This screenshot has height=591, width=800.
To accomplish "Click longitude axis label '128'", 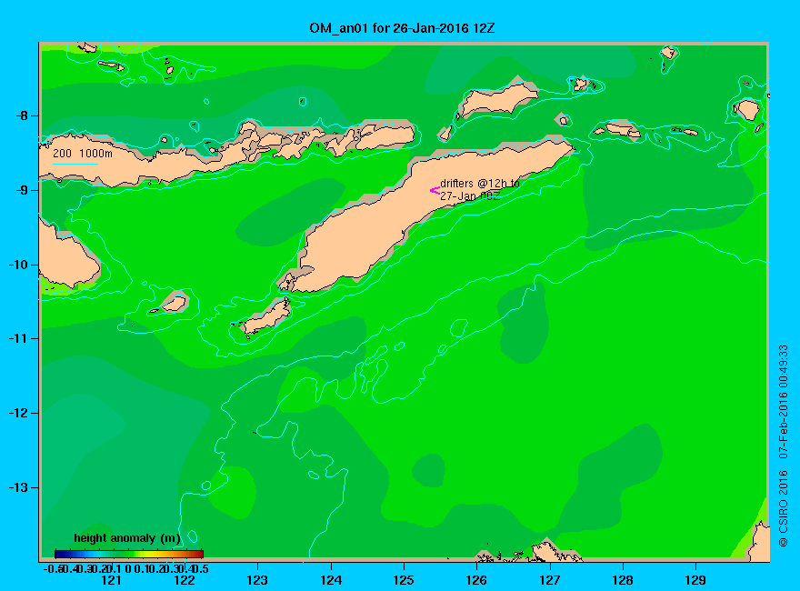I will (x=623, y=580).
